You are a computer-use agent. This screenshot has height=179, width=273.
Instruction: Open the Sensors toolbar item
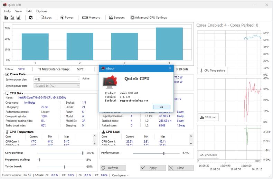117,18
